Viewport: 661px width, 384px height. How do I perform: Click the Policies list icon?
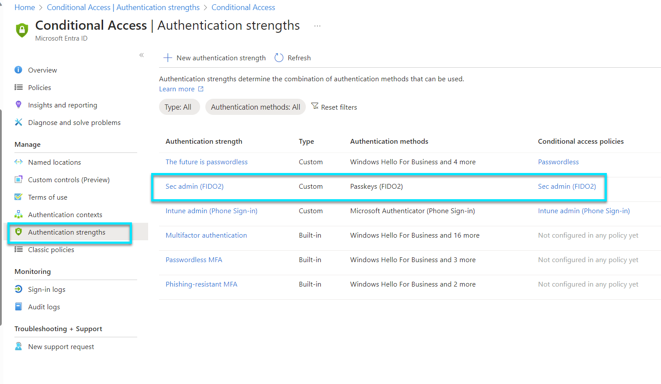(x=18, y=87)
